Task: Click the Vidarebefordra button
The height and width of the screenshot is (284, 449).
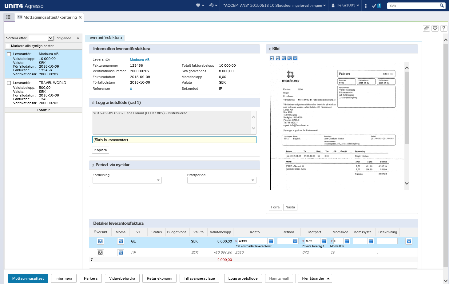Action: (x=122, y=278)
